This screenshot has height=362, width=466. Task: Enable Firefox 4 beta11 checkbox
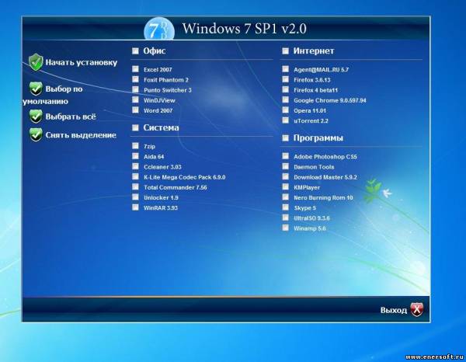click(x=285, y=89)
